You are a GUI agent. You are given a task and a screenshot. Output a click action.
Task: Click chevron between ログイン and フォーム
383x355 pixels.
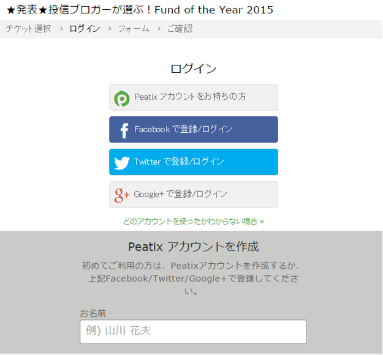click(x=110, y=29)
